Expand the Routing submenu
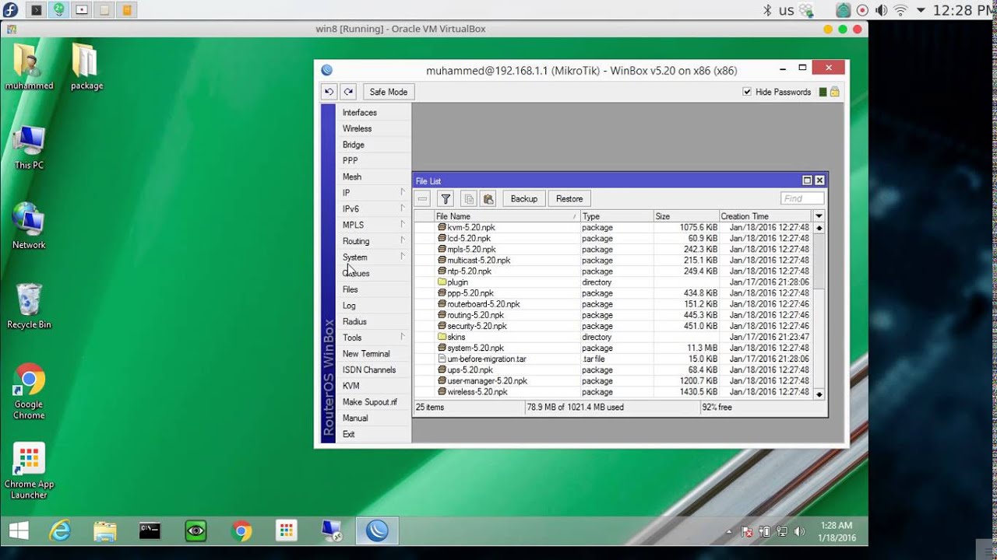This screenshot has height=560, width=997. pos(403,241)
